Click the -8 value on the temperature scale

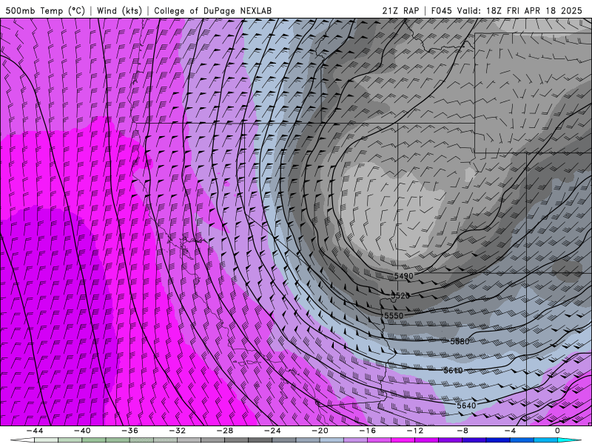coord(463,431)
